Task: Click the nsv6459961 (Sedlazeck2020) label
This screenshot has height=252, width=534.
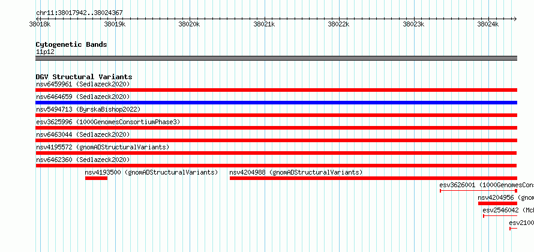Action: pos(83,84)
